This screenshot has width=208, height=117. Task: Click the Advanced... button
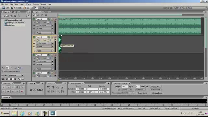pos(156,87)
